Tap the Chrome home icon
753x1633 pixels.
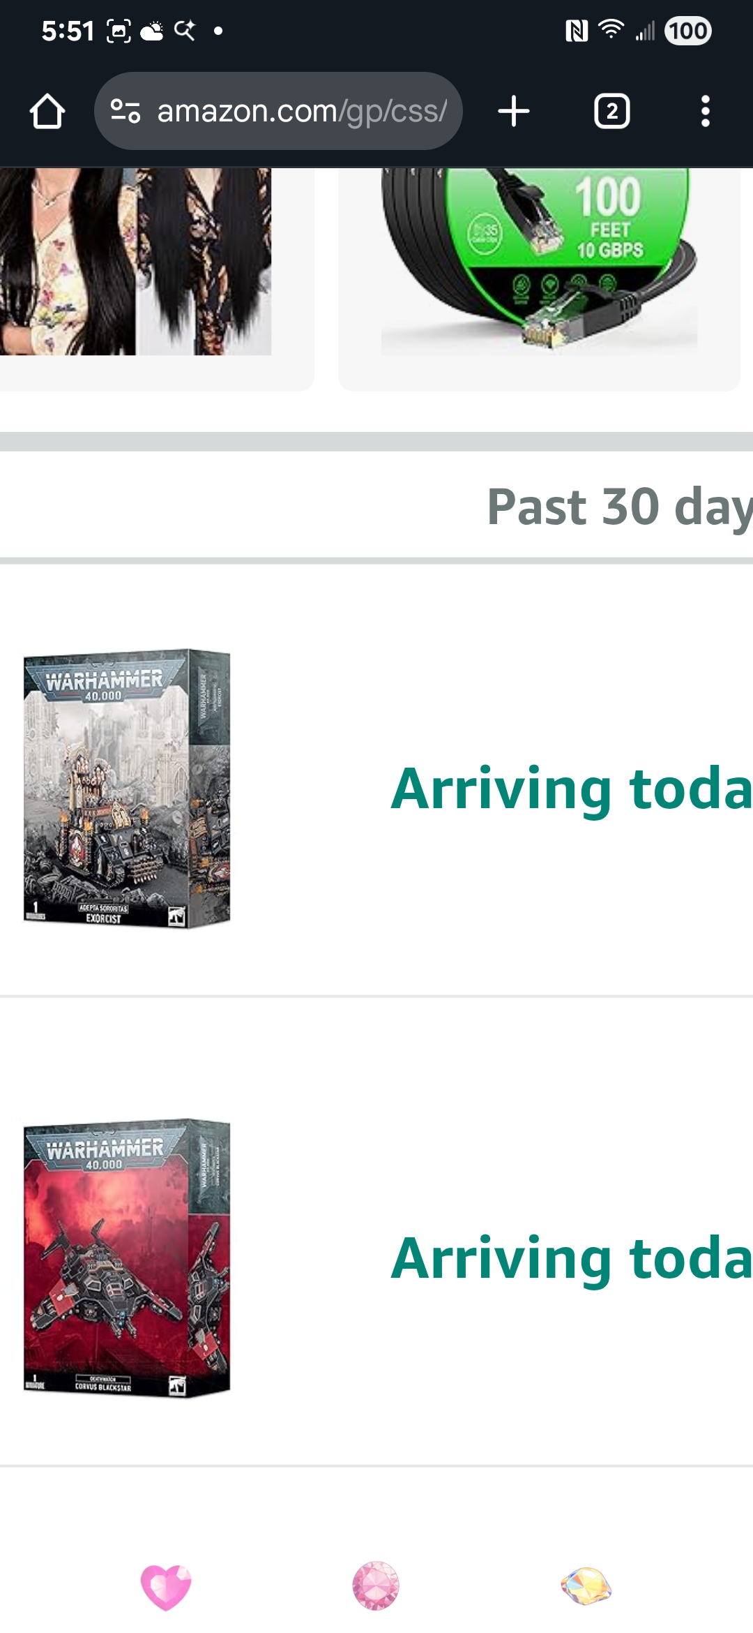[47, 112]
